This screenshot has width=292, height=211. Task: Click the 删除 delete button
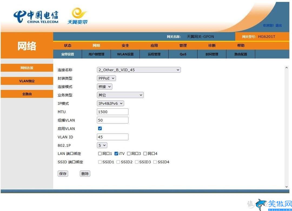[x=85, y=174]
